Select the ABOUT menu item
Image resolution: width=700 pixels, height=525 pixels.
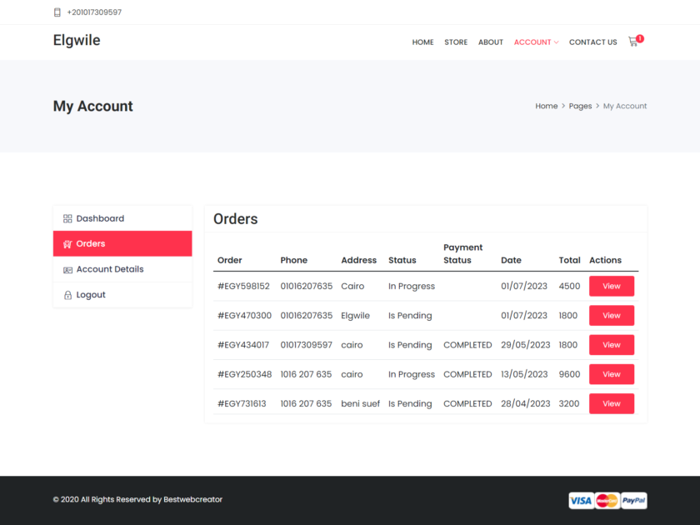pyautogui.click(x=491, y=42)
